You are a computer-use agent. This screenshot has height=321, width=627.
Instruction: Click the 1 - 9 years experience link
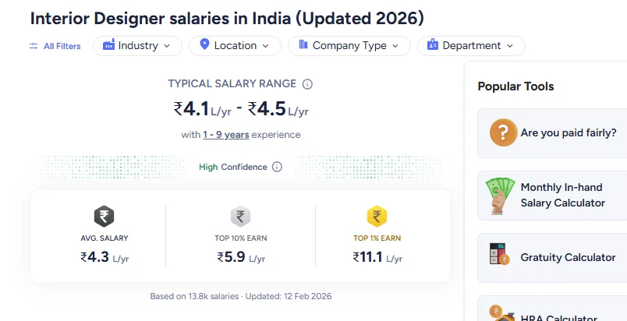(x=225, y=135)
